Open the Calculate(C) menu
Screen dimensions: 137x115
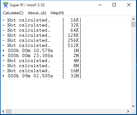coord(13,13)
